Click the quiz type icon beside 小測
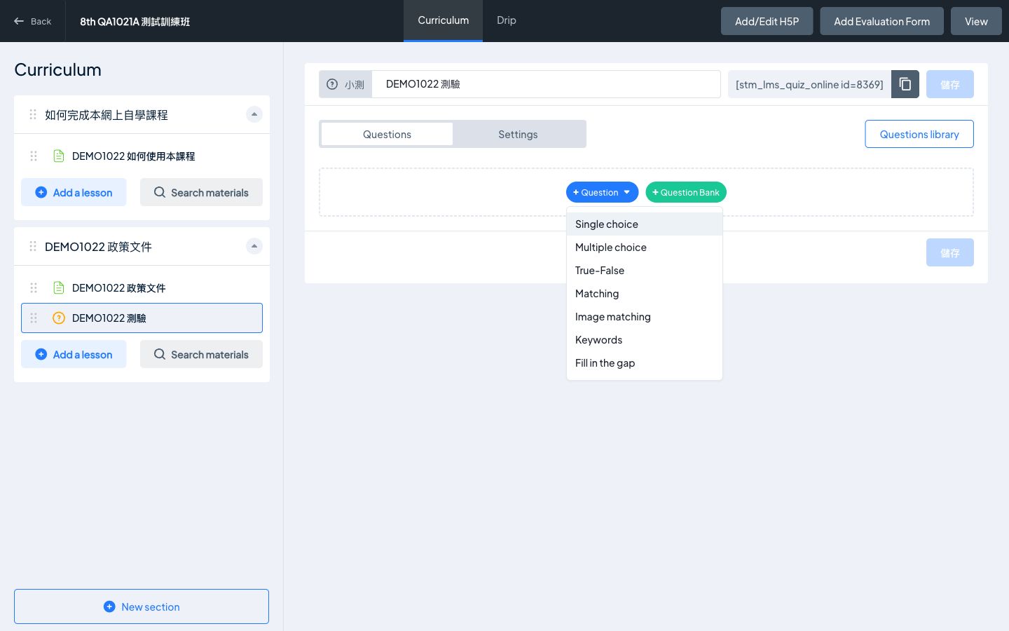Screen dimensions: 1009x631 [x=332, y=84]
